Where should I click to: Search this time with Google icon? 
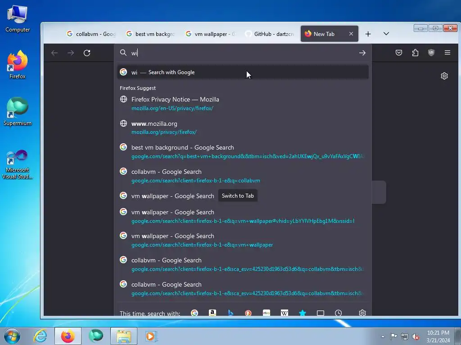tap(194, 313)
